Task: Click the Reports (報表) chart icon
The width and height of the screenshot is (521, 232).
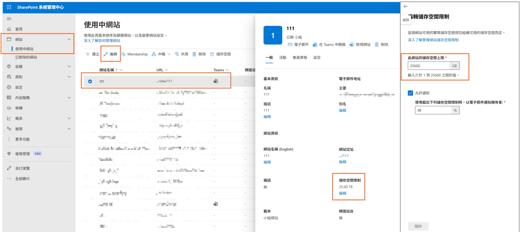Action: 9,118
